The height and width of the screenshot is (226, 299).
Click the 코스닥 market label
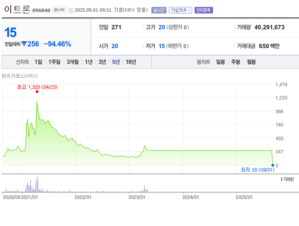[59, 10]
